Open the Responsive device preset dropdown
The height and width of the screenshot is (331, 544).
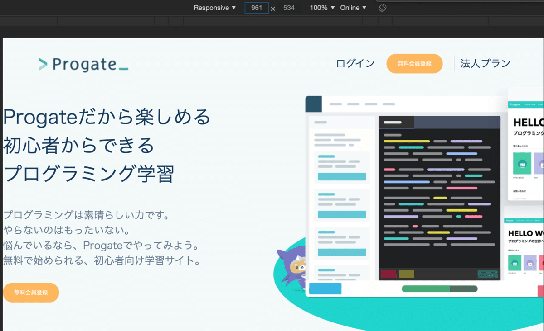pos(214,8)
